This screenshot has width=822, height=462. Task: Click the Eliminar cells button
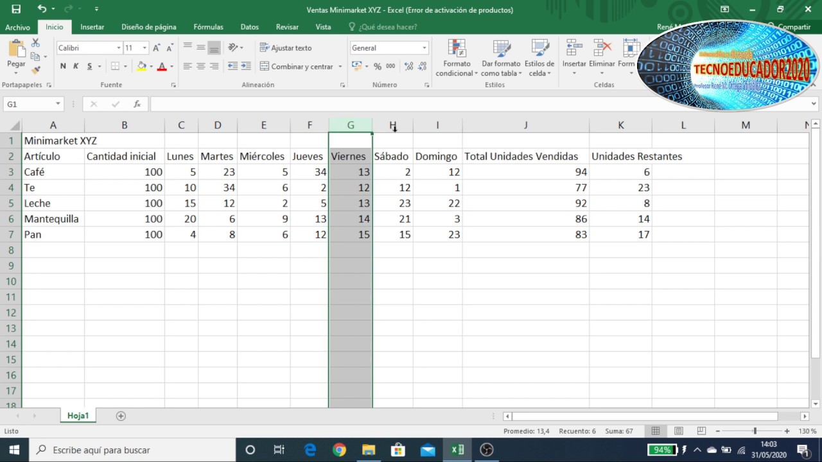[602, 58]
